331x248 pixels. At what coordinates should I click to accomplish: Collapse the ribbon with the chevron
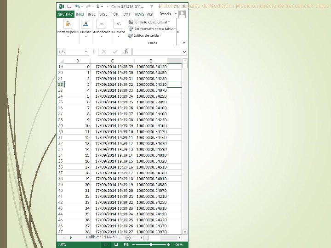184,43
